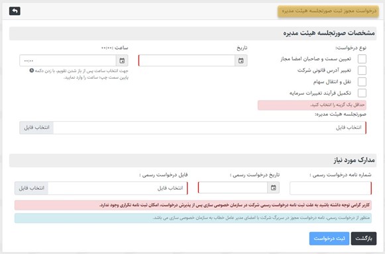Click the ثبت درخواست submit button

pyautogui.click(x=329, y=238)
